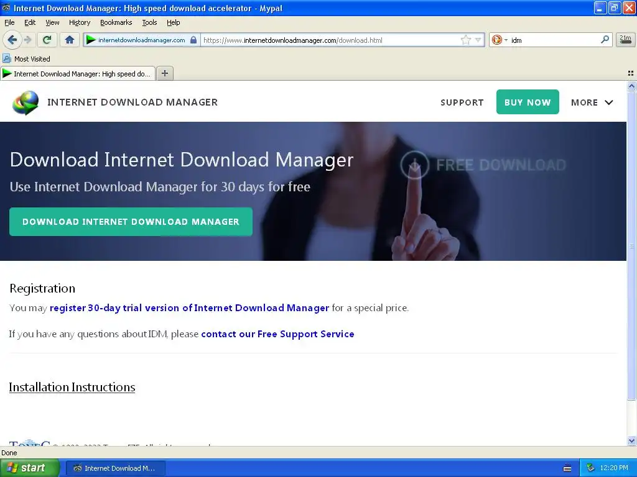Open the Help menu
Viewport: 637px width, 477px height.
pos(173,22)
